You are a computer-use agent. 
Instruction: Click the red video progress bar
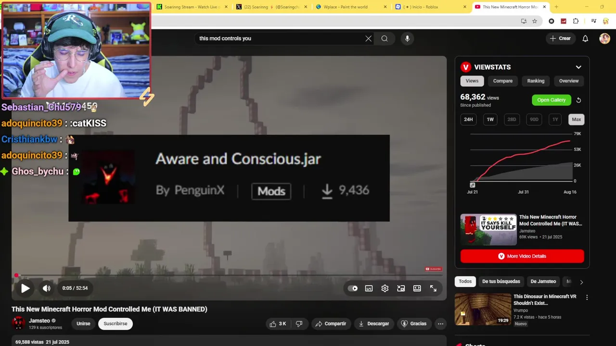229,275
